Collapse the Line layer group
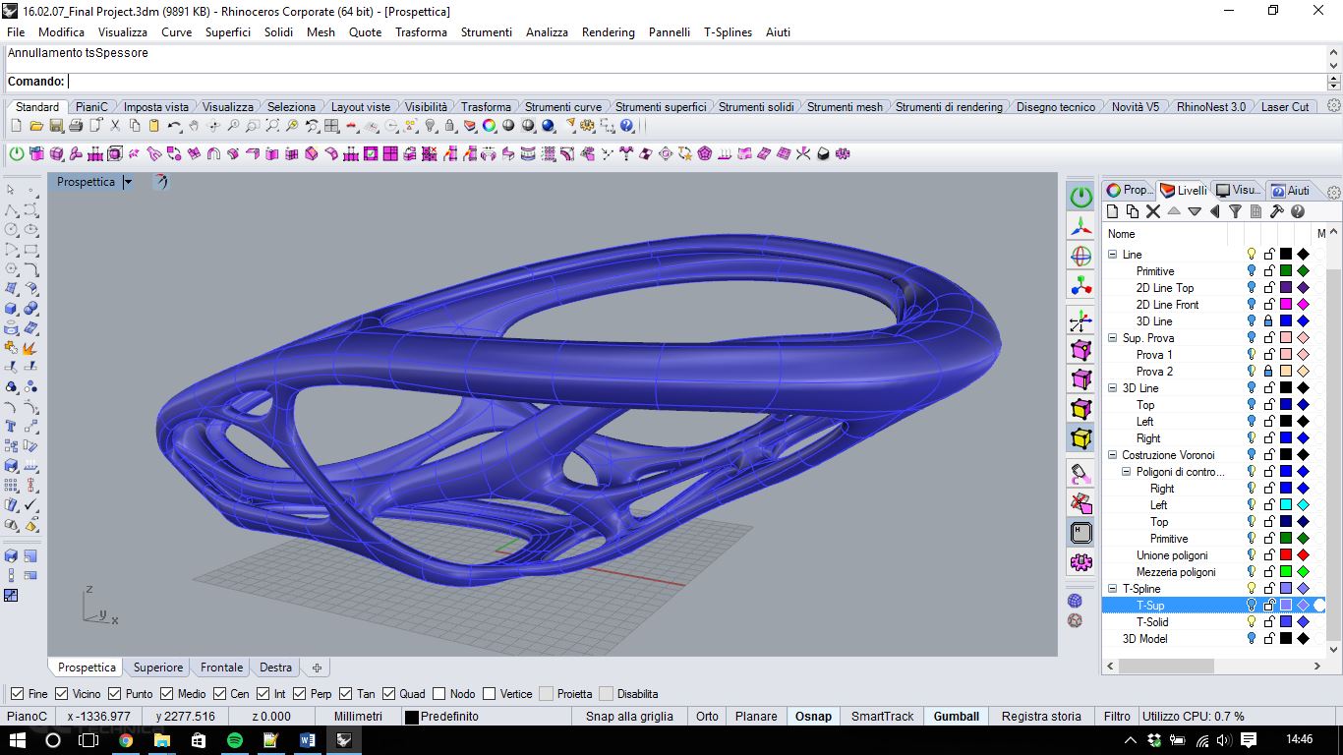 coord(1113,255)
